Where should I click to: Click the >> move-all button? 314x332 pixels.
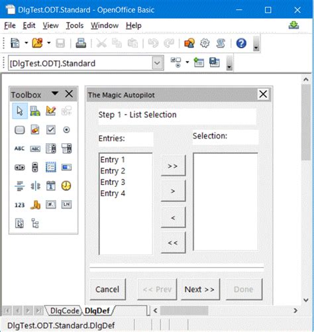pos(173,166)
